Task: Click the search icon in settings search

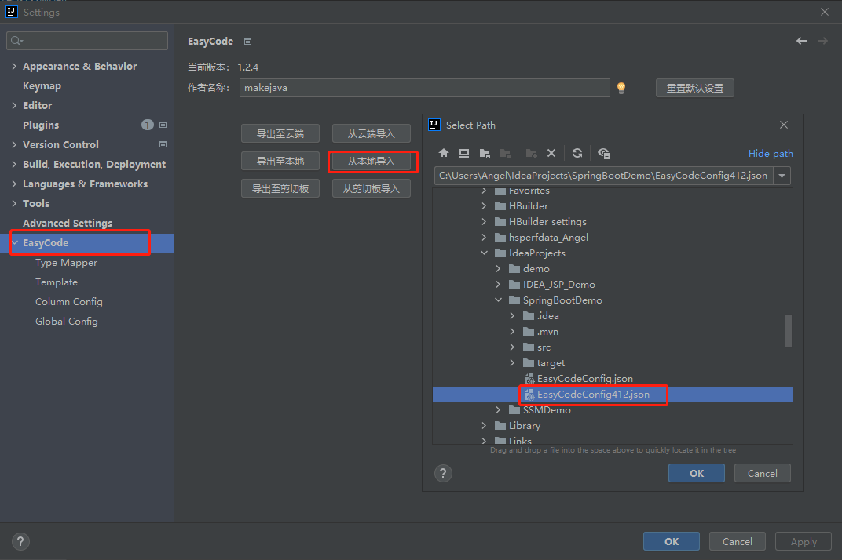Action: pos(16,41)
